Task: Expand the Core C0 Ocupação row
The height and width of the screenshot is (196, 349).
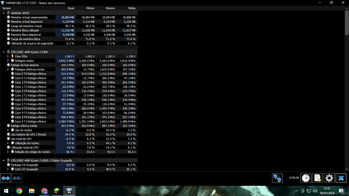Action: coord(8,169)
